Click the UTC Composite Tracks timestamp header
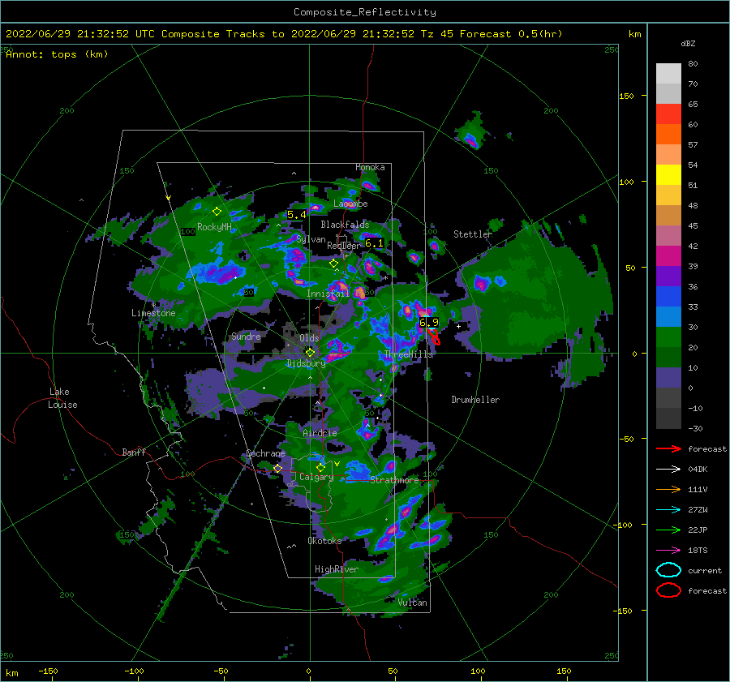The width and height of the screenshot is (730, 682). 284,34
